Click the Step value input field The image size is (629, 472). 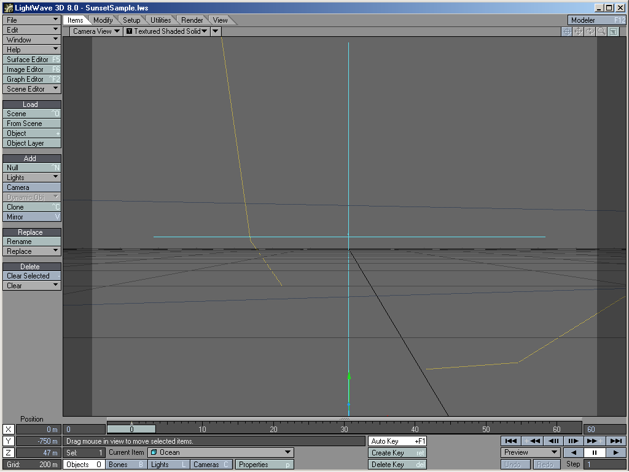604,465
